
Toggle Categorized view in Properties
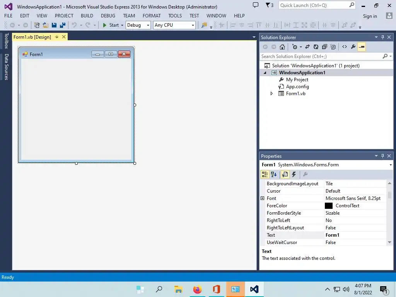pos(265,174)
